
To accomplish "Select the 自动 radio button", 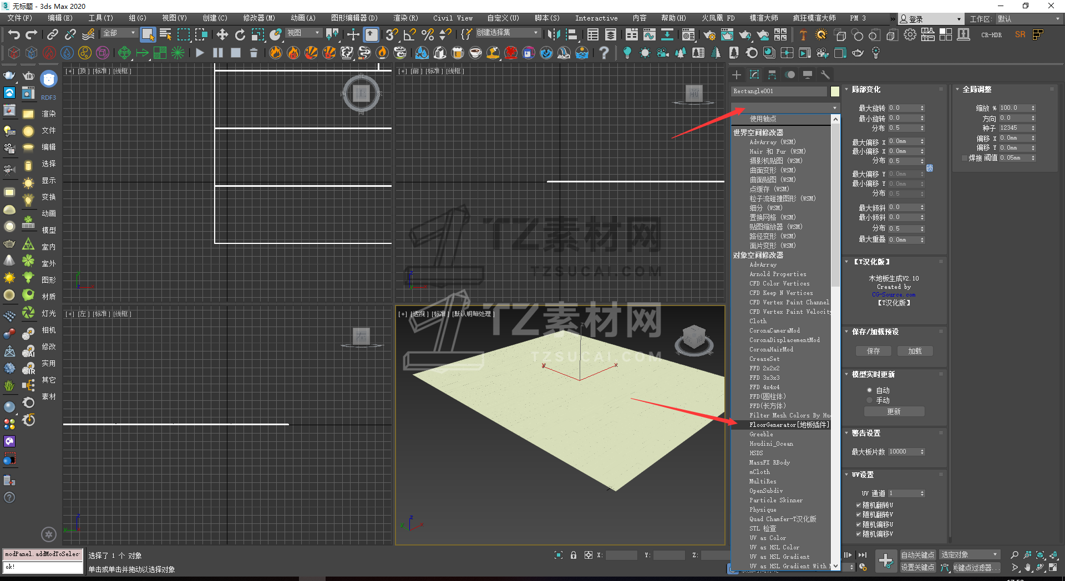I will (869, 390).
